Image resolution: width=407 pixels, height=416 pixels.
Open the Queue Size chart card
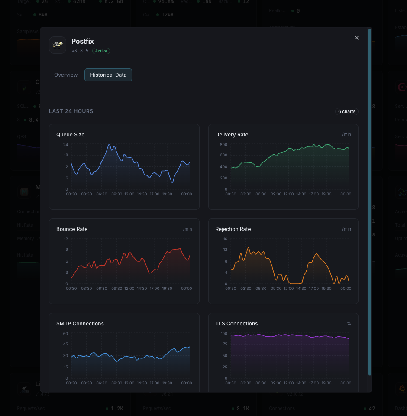coord(124,166)
